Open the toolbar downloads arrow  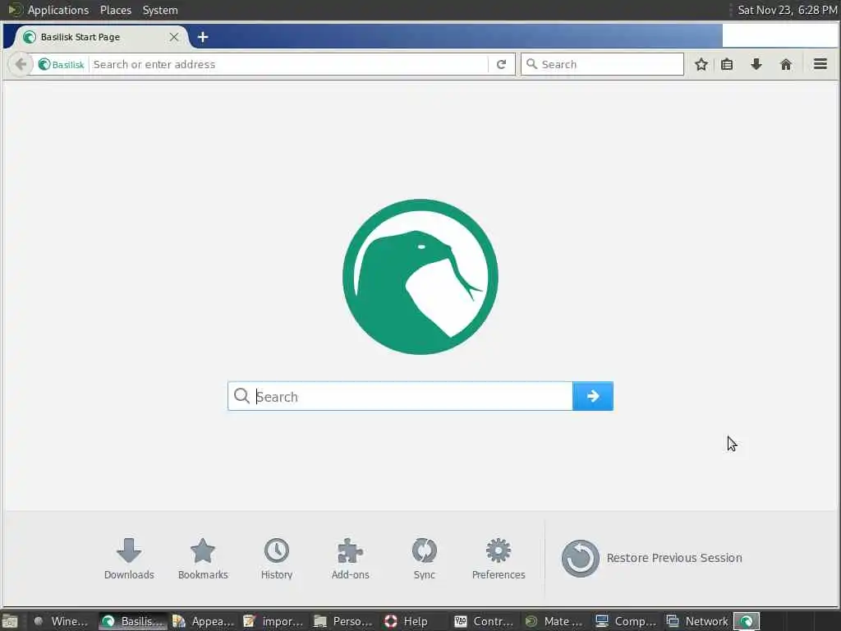pyautogui.click(x=756, y=65)
